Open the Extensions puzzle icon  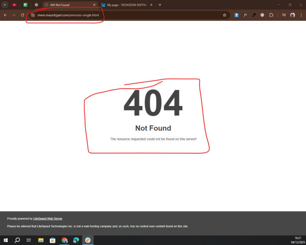tap(271, 15)
